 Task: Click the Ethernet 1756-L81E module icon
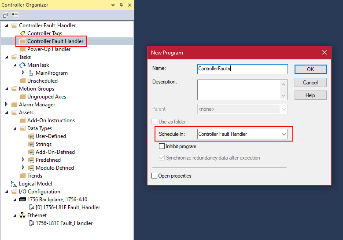click(x=32, y=223)
